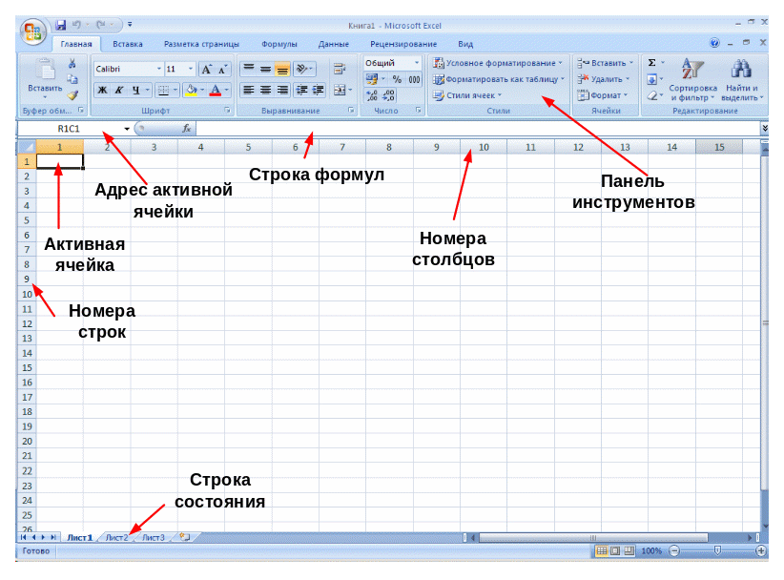Switch to Page Layout view button

(x=615, y=551)
